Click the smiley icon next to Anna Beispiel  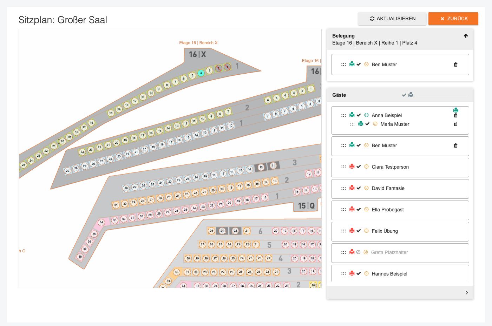coord(366,115)
